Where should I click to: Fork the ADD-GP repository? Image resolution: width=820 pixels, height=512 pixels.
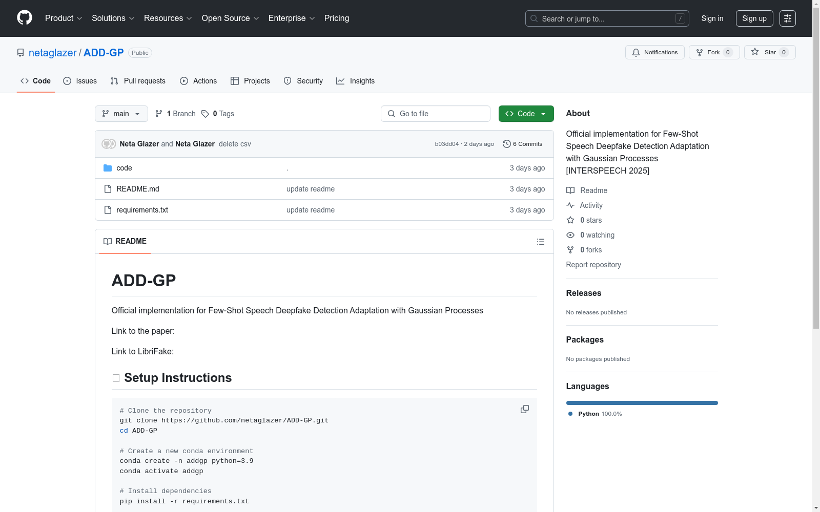[x=714, y=52]
